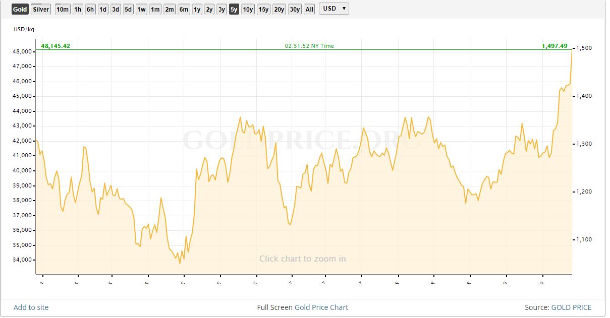
Task: Show the 10y gold chart
Action: [x=248, y=9]
